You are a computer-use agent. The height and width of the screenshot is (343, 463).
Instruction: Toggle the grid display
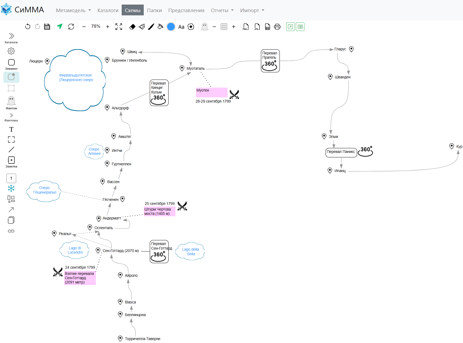[224, 27]
